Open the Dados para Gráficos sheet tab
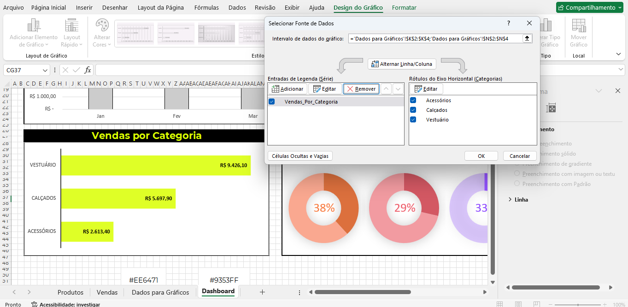 point(160,292)
